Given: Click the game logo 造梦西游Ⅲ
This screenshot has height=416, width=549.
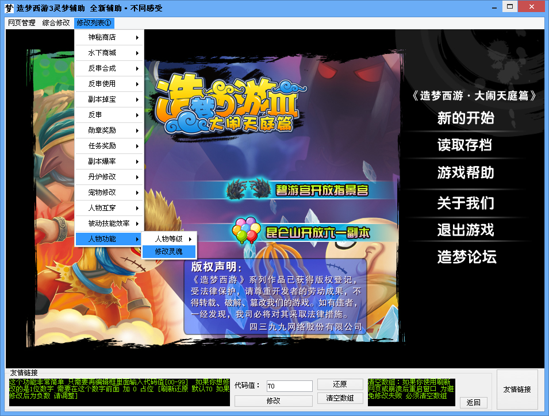Looking at the screenshot, I should [x=229, y=103].
